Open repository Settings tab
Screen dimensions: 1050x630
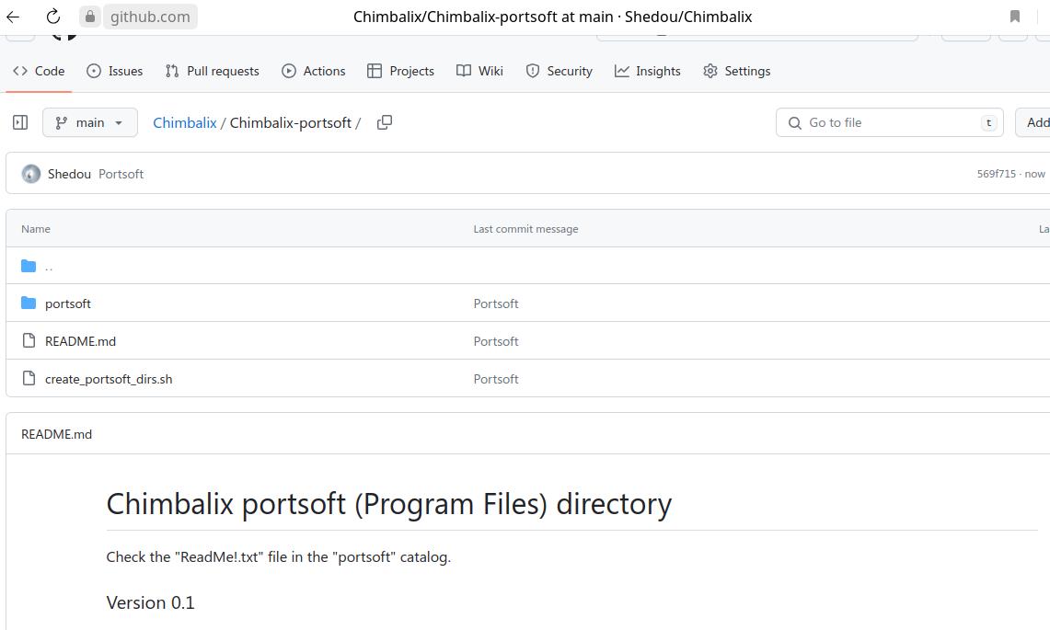tap(737, 71)
